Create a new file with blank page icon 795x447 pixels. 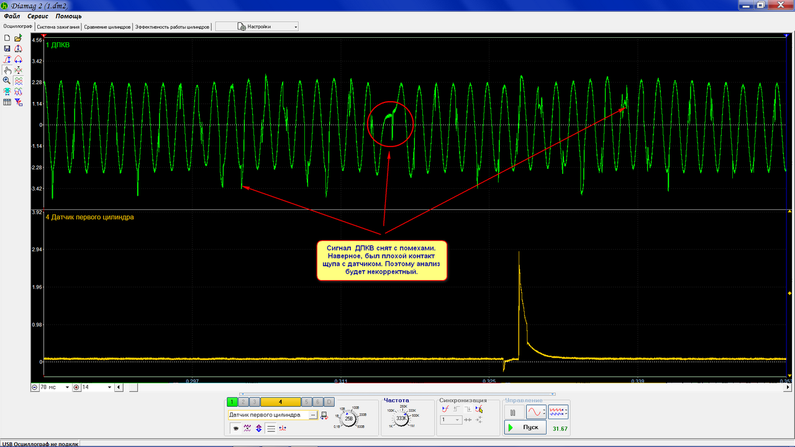7,38
